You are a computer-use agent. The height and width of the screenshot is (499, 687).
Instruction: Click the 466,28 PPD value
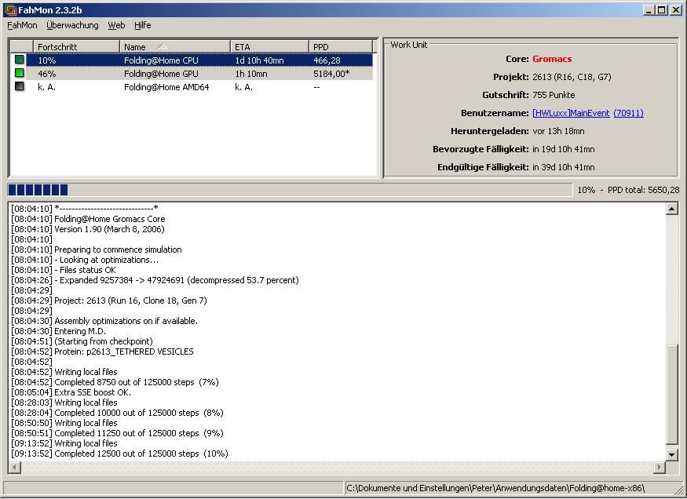click(x=327, y=60)
